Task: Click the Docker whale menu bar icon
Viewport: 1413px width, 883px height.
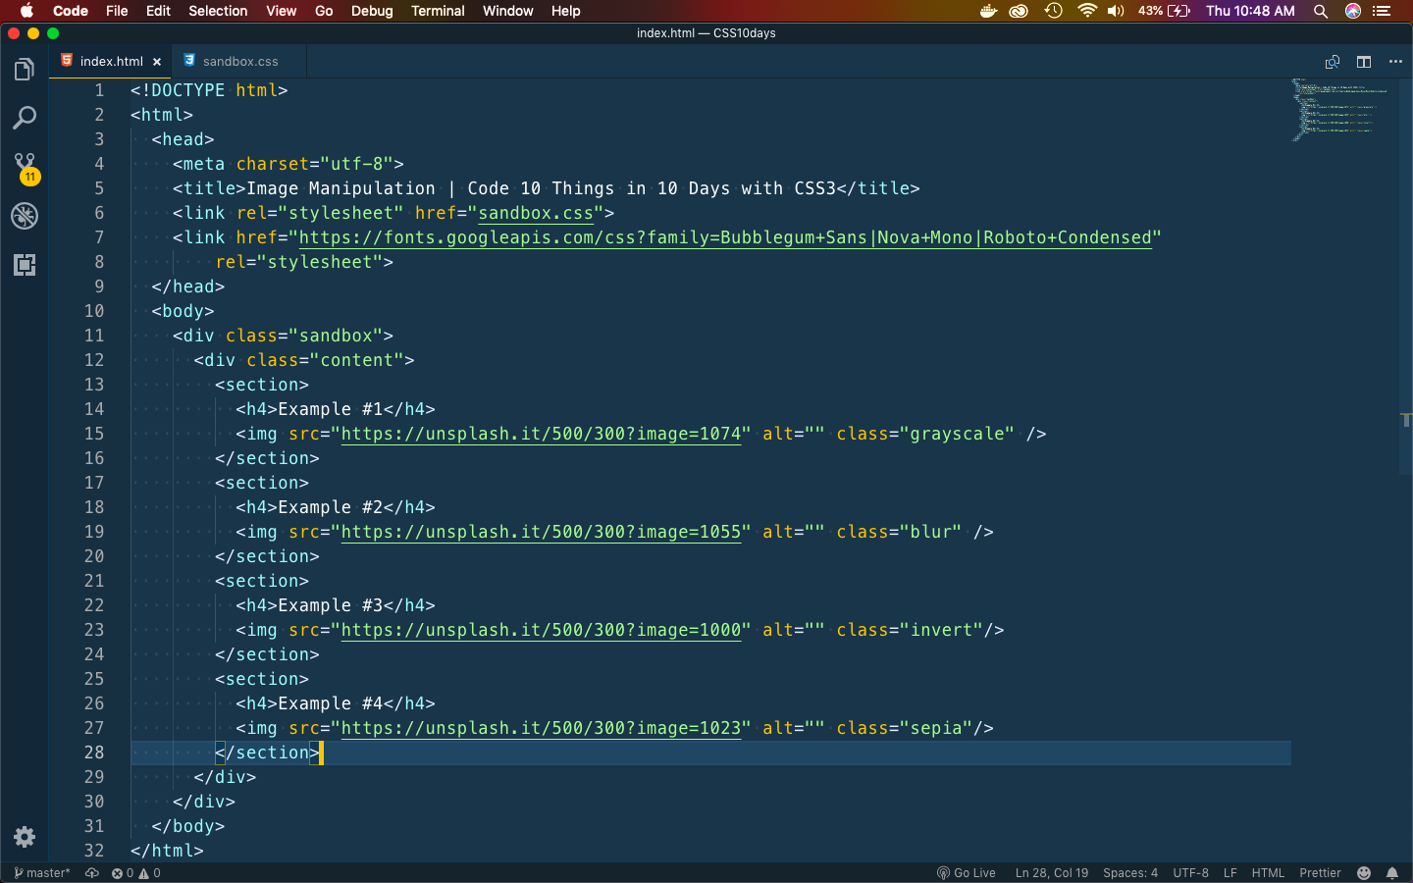Action: point(988,11)
